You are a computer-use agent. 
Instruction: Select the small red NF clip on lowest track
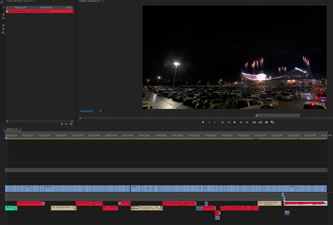coord(218,213)
